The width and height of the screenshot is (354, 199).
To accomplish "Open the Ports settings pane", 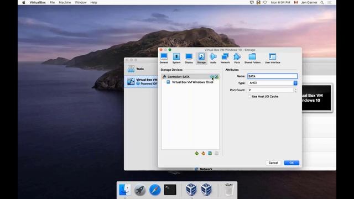I will 237,58.
